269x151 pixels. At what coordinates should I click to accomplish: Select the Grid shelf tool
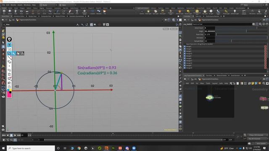coord(27,12)
